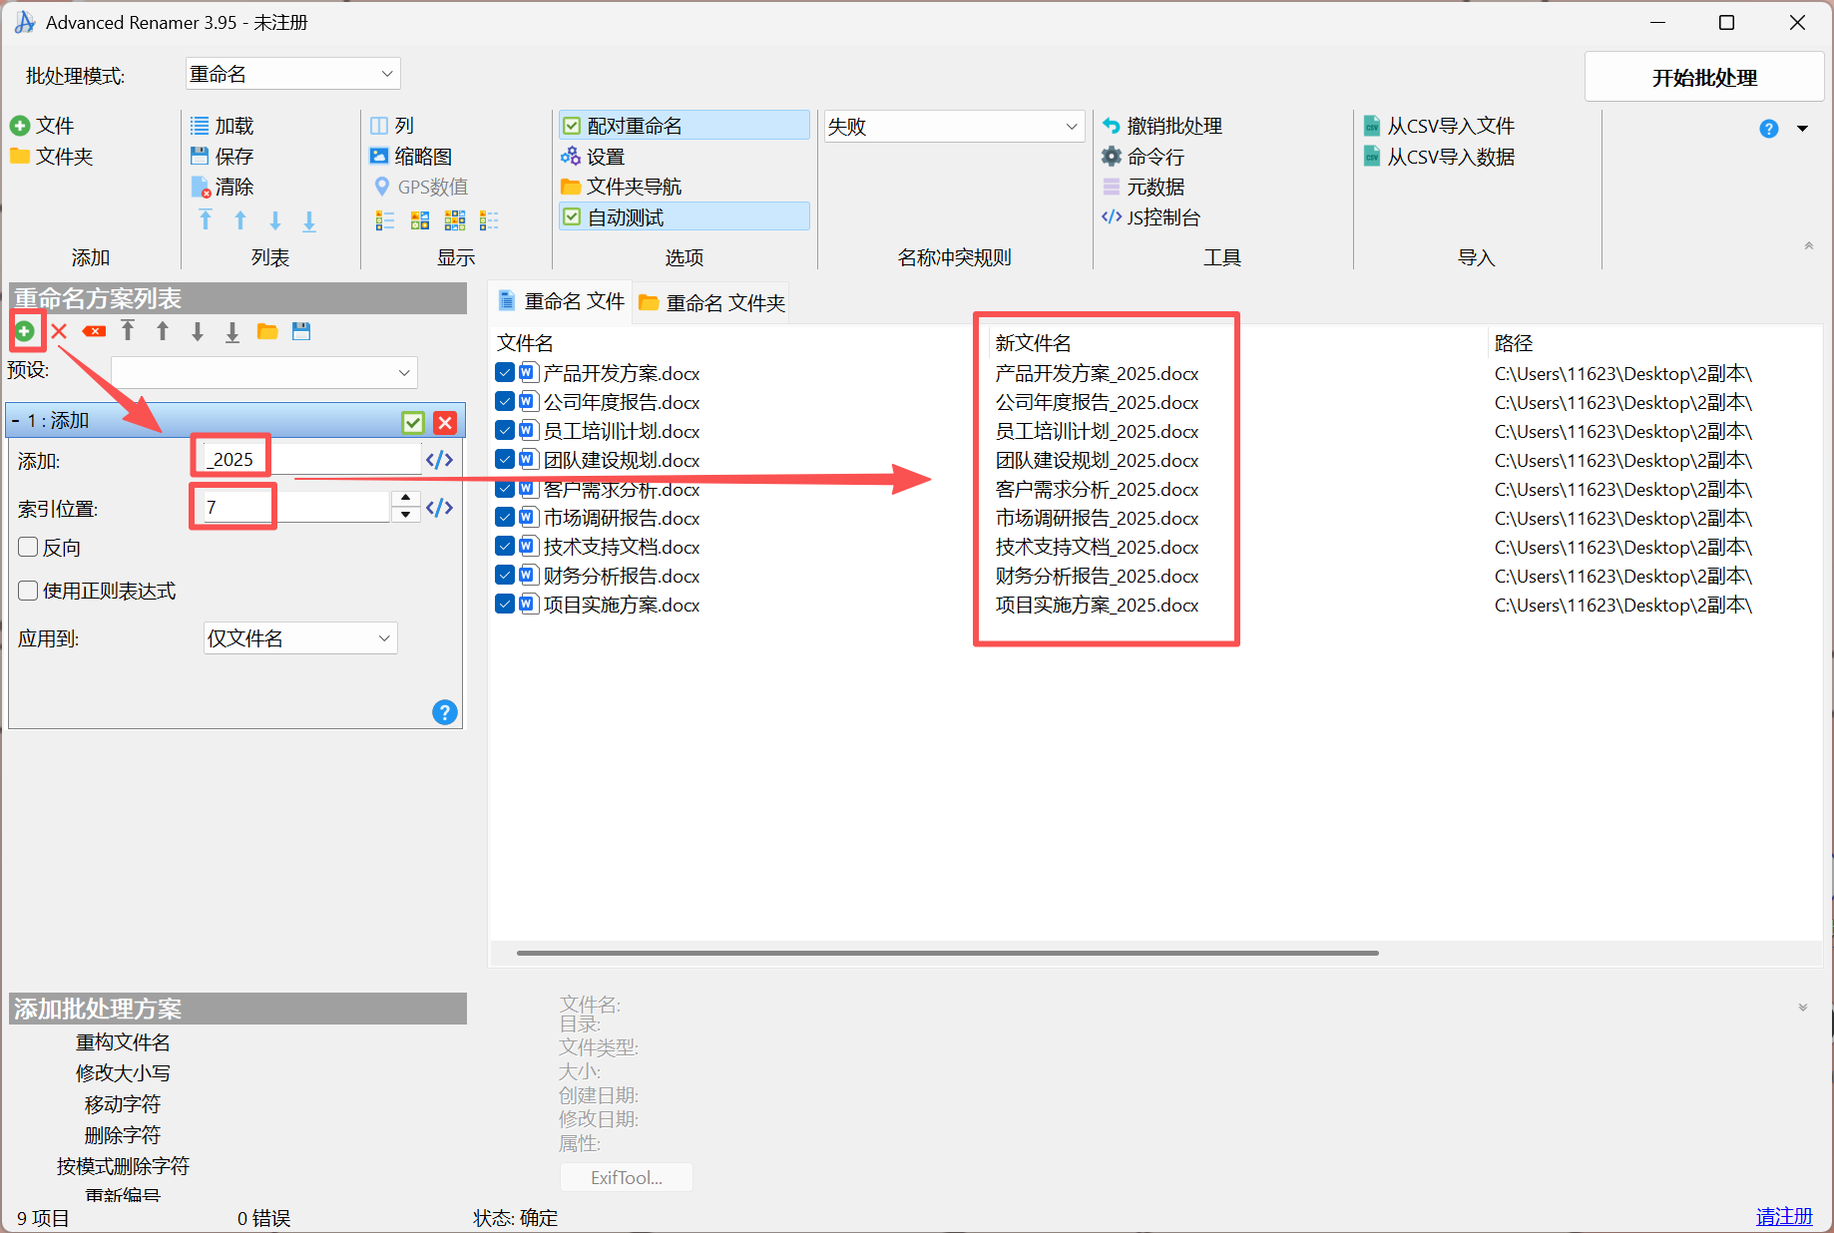Image resolution: width=1834 pixels, height=1233 pixels.
Task: Open help for the 添加 method panel
Action: pyautogui.click(x=445, y=711)
